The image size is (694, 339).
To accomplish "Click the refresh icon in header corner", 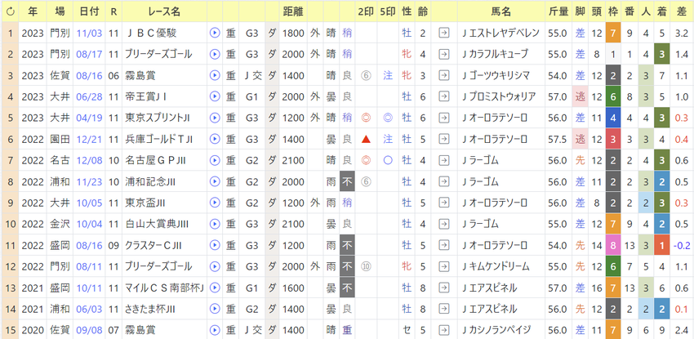I will point(10,12).
